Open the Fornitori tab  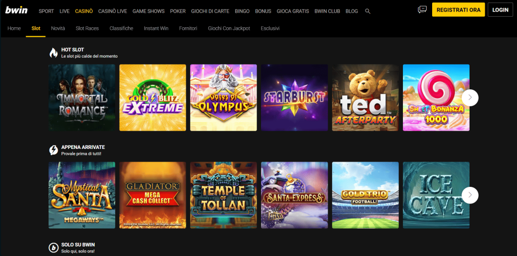point(188,28)
